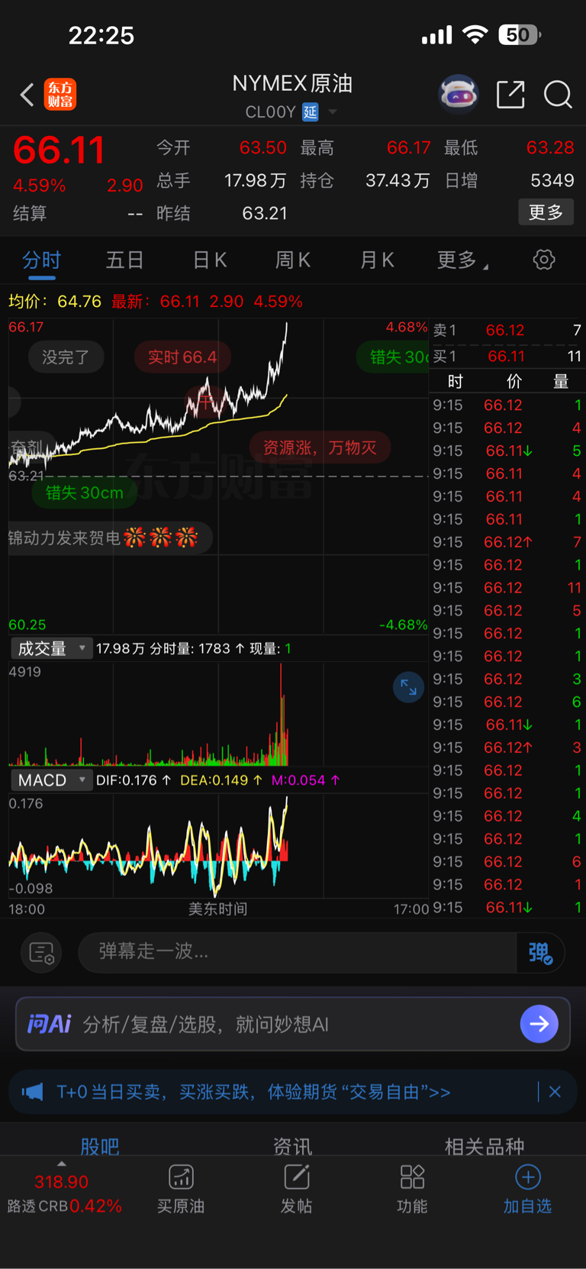Open chart settings gear icon
The height and width of the screenshot is (1269, 586).
click(x=544, y=260)
